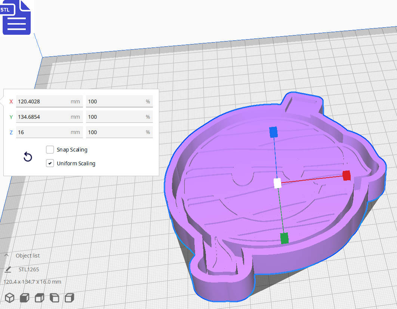This screenshot has height=309, width=397.
Task: Select STL1265 in the object list
Action: point(29,269)
